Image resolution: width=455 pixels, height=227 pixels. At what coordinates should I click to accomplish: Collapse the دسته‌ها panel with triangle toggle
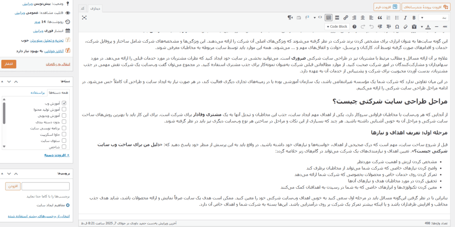(x=2, y=82)
